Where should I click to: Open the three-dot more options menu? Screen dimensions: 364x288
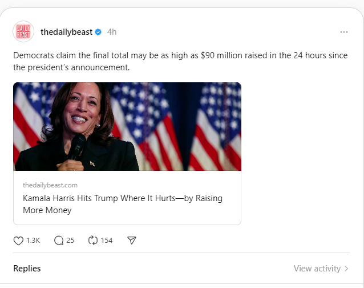tap(343, 32)
